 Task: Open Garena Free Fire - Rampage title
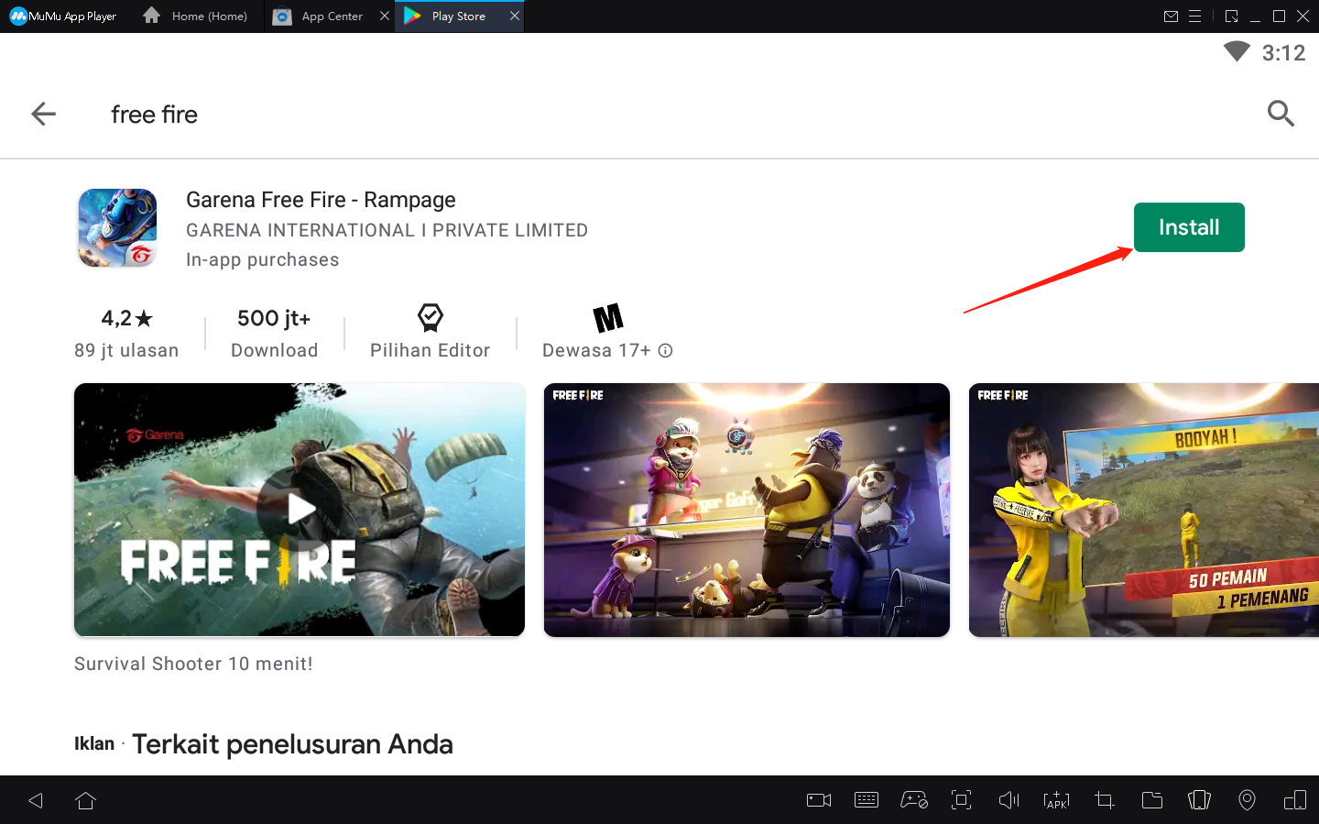pyautogui.click(x=321, y=200)
